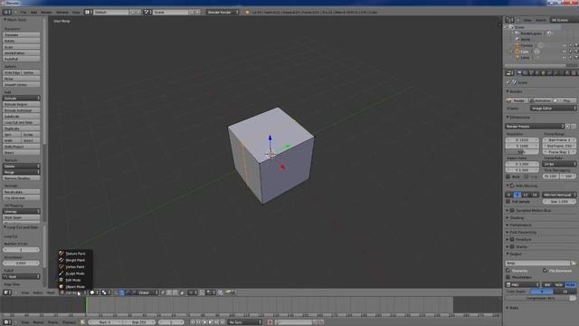Click the play animation button in timeline
Image resolution: width=579 pixels, height=326 pixels.
point(211,322)
